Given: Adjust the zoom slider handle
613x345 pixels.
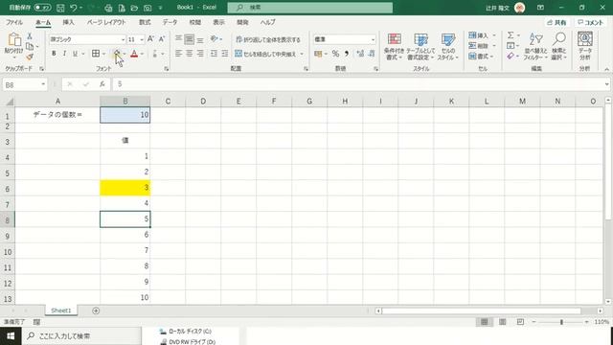Looking at the screenshot, I should (x=561, y=322).
